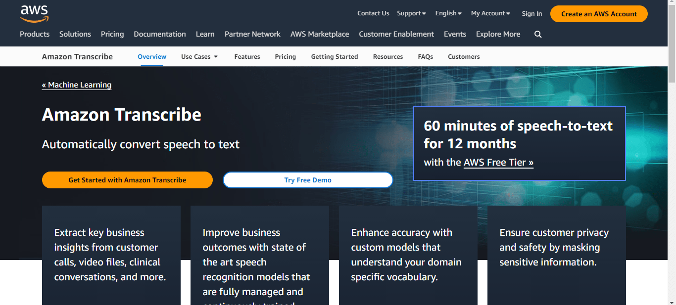Open AWS Marketplace menu

(320, 34)
